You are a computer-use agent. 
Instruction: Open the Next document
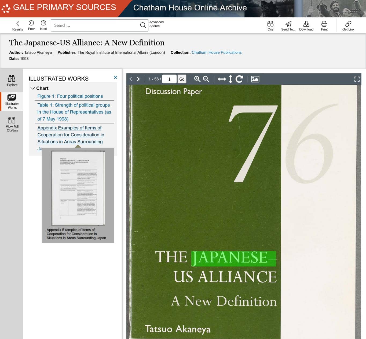point(43,25)
